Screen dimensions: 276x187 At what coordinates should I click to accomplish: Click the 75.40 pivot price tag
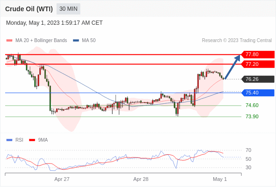click(258, 93)
